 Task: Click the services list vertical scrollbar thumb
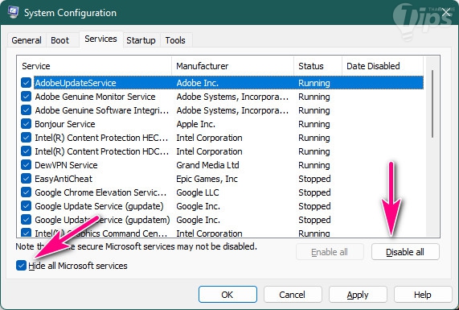[x=432, y=104]
